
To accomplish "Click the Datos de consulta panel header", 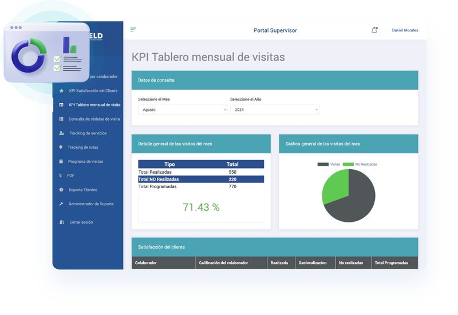I will 275,80.
